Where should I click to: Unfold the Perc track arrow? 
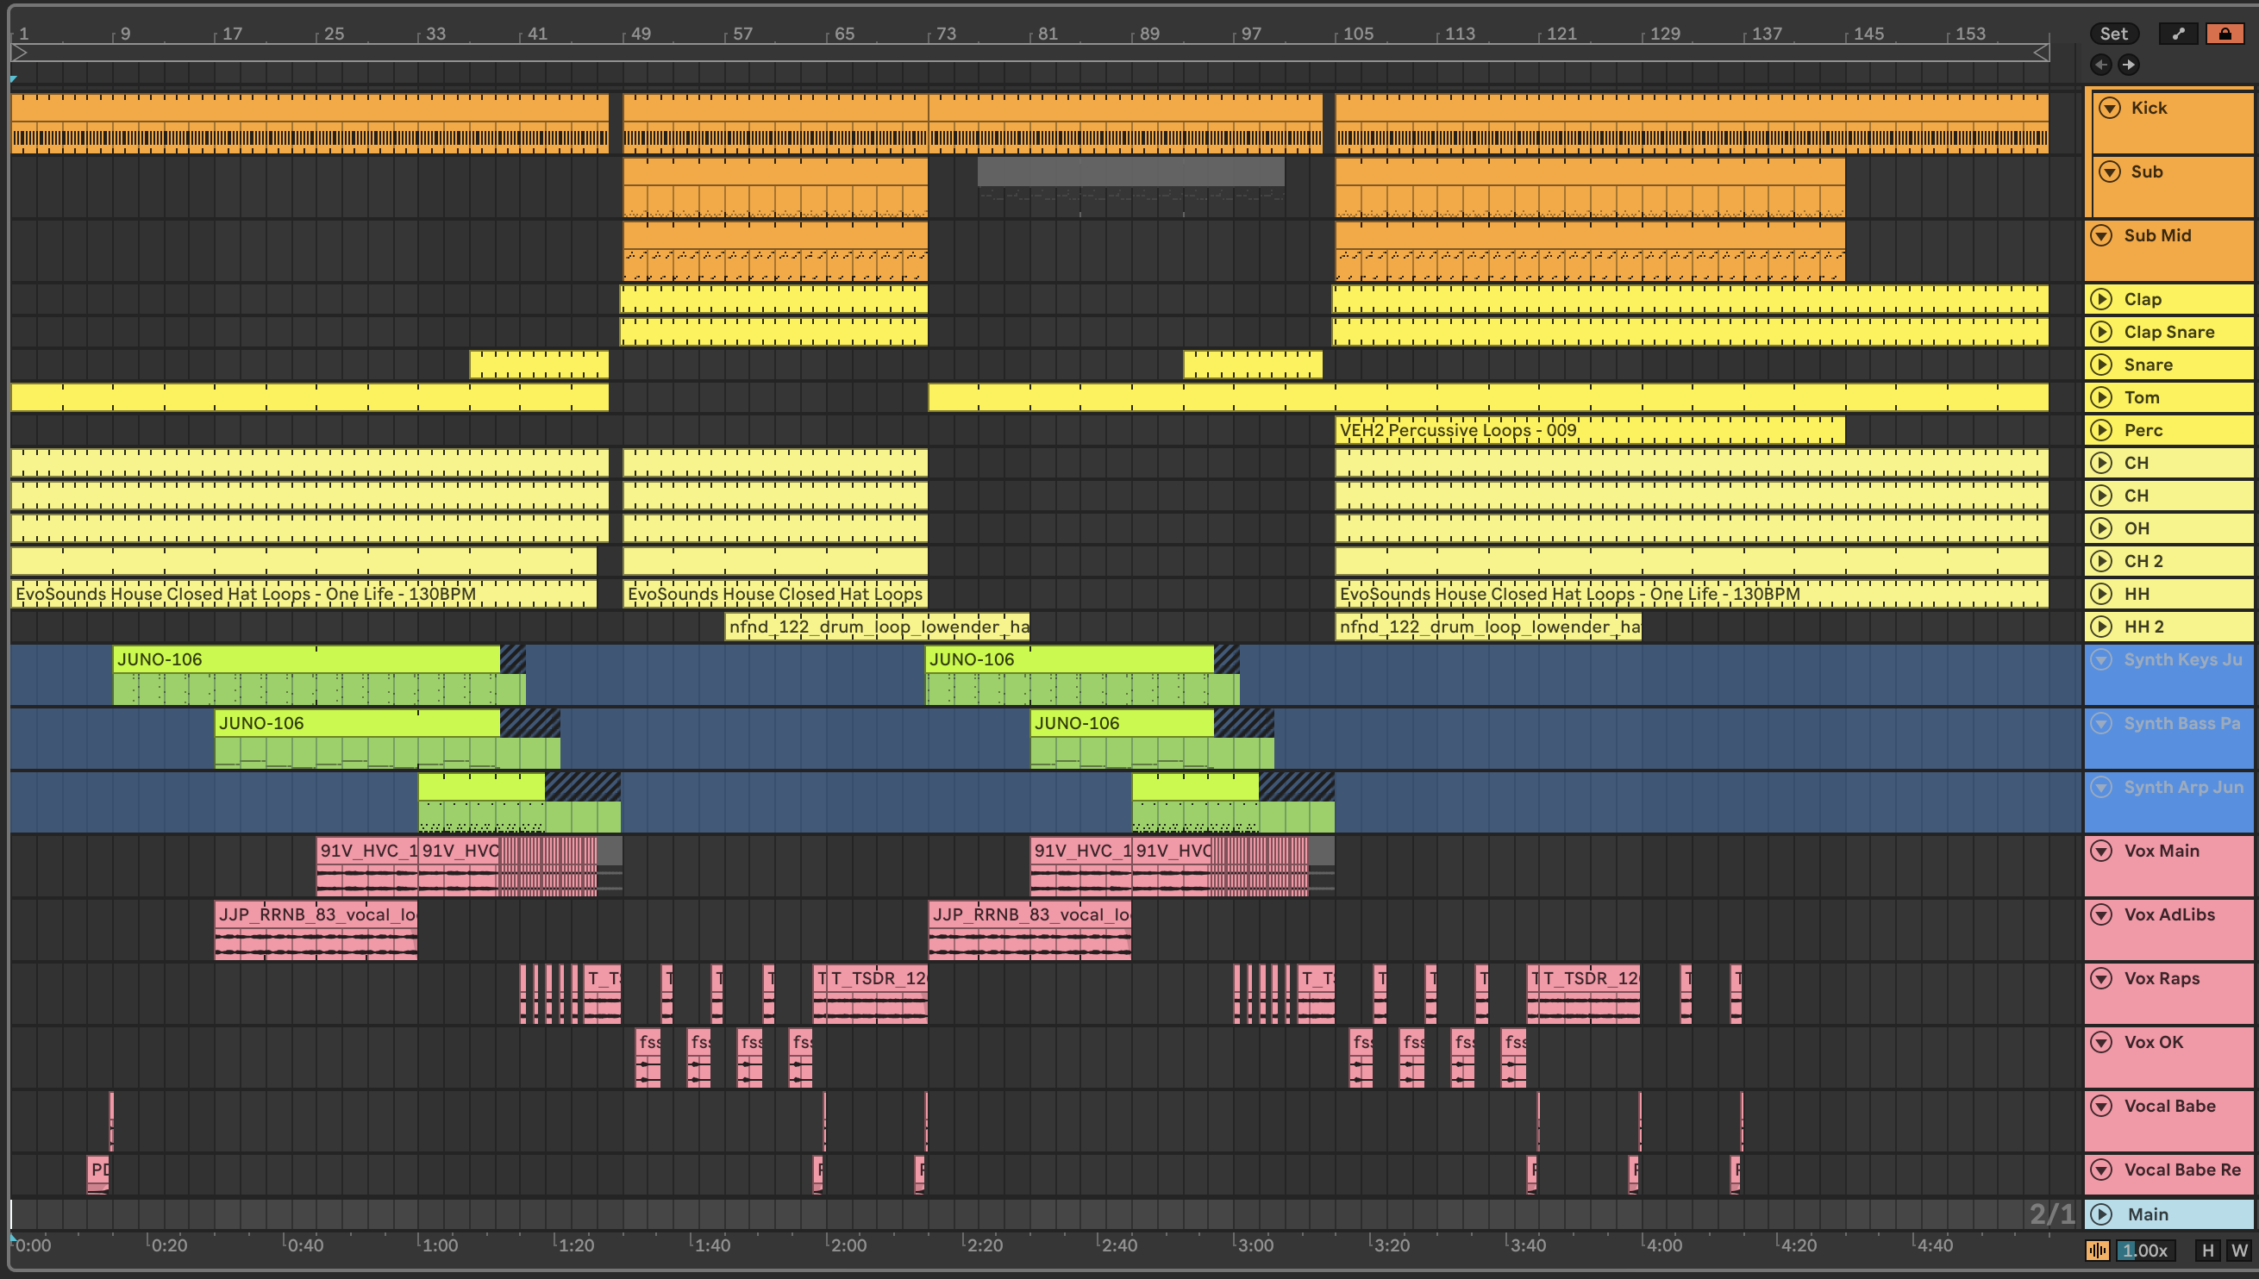2101,430
